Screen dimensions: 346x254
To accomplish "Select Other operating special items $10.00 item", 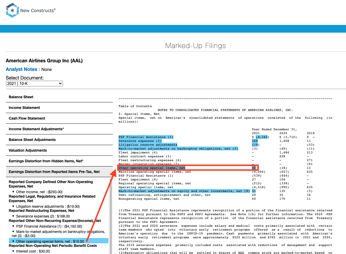I will coord(59,241).
